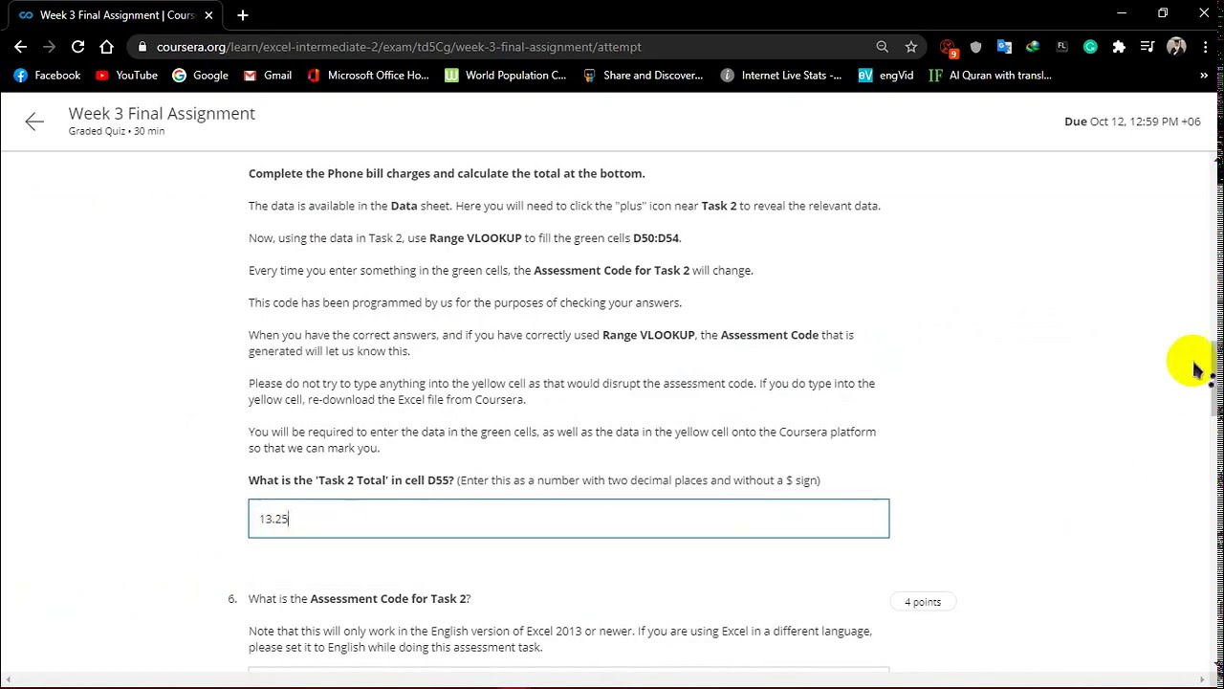Open the FL extension icon
This screenshot has height=689, width=1224.
pyautogui.click(x=1061, y=46)
